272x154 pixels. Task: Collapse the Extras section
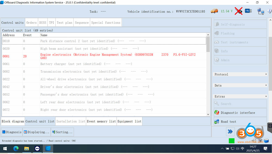point(266,97)
